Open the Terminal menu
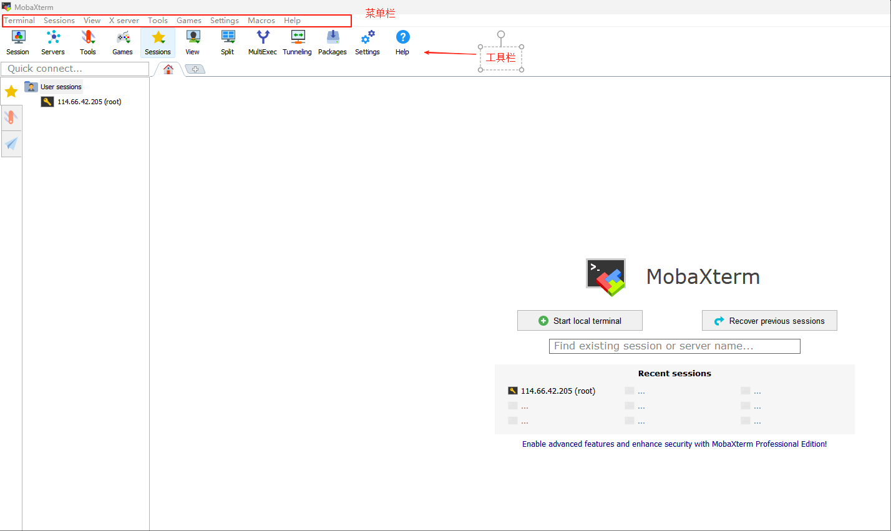 [x=19, y=21]
